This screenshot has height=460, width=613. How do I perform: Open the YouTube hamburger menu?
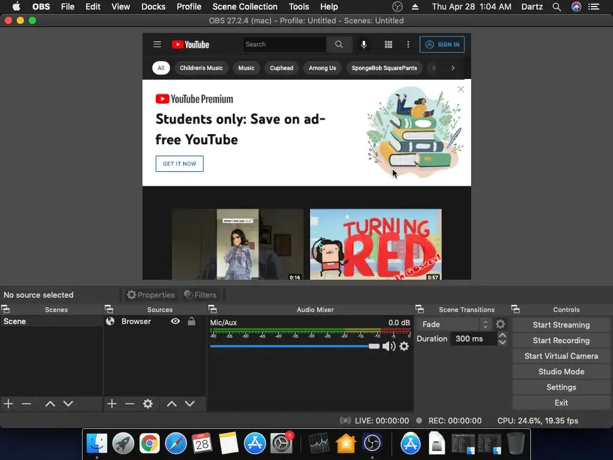[x=157, y=44]
